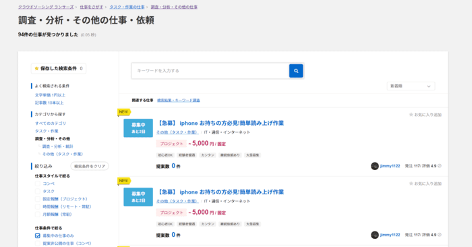Favorite the second listing with お気に入り追加 star

point(425,184)
